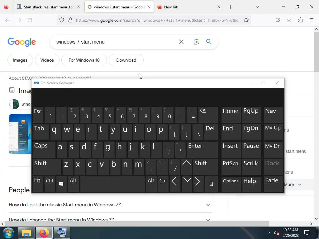Open the Firefox downloads panel
Image resolution: width=319 pixels, height=239 pixels.
pyautogui.click(x=289, y=20)
